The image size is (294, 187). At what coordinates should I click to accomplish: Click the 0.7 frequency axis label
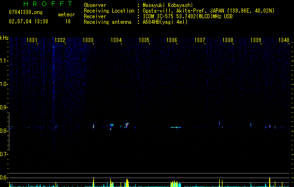click(4, 154)
